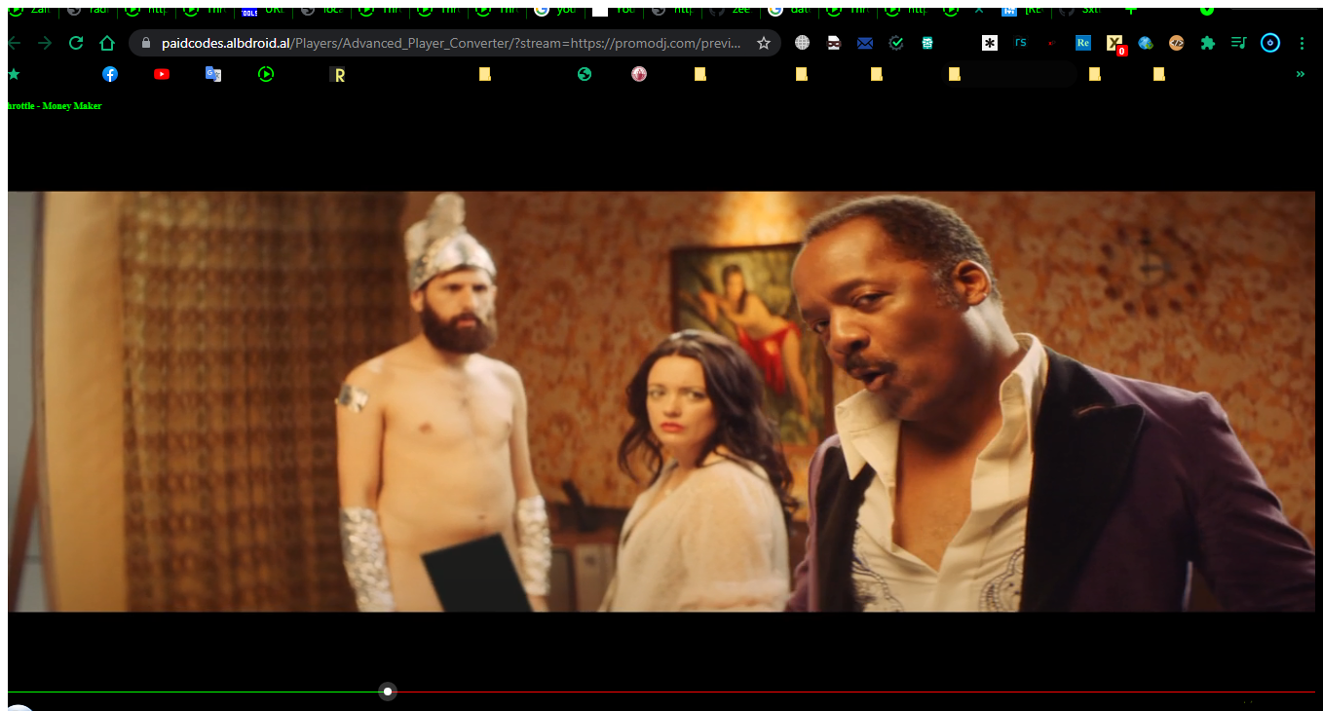
Task: Open the X extension with 0 badge
Action: click(x=1115, y=44)
